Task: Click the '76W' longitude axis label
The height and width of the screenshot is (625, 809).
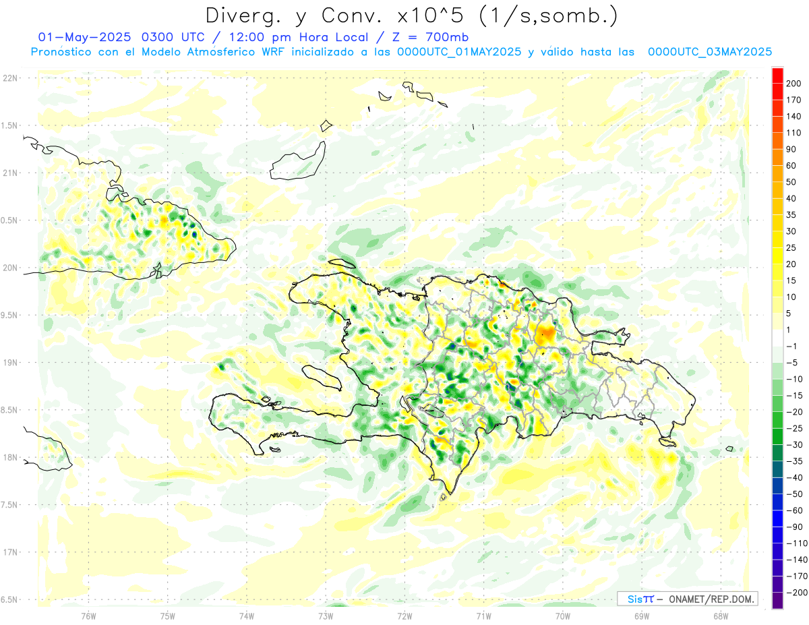Action: 88,615
